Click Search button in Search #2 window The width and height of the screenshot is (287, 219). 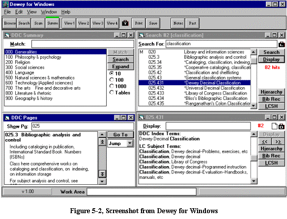tap(271, 52)
